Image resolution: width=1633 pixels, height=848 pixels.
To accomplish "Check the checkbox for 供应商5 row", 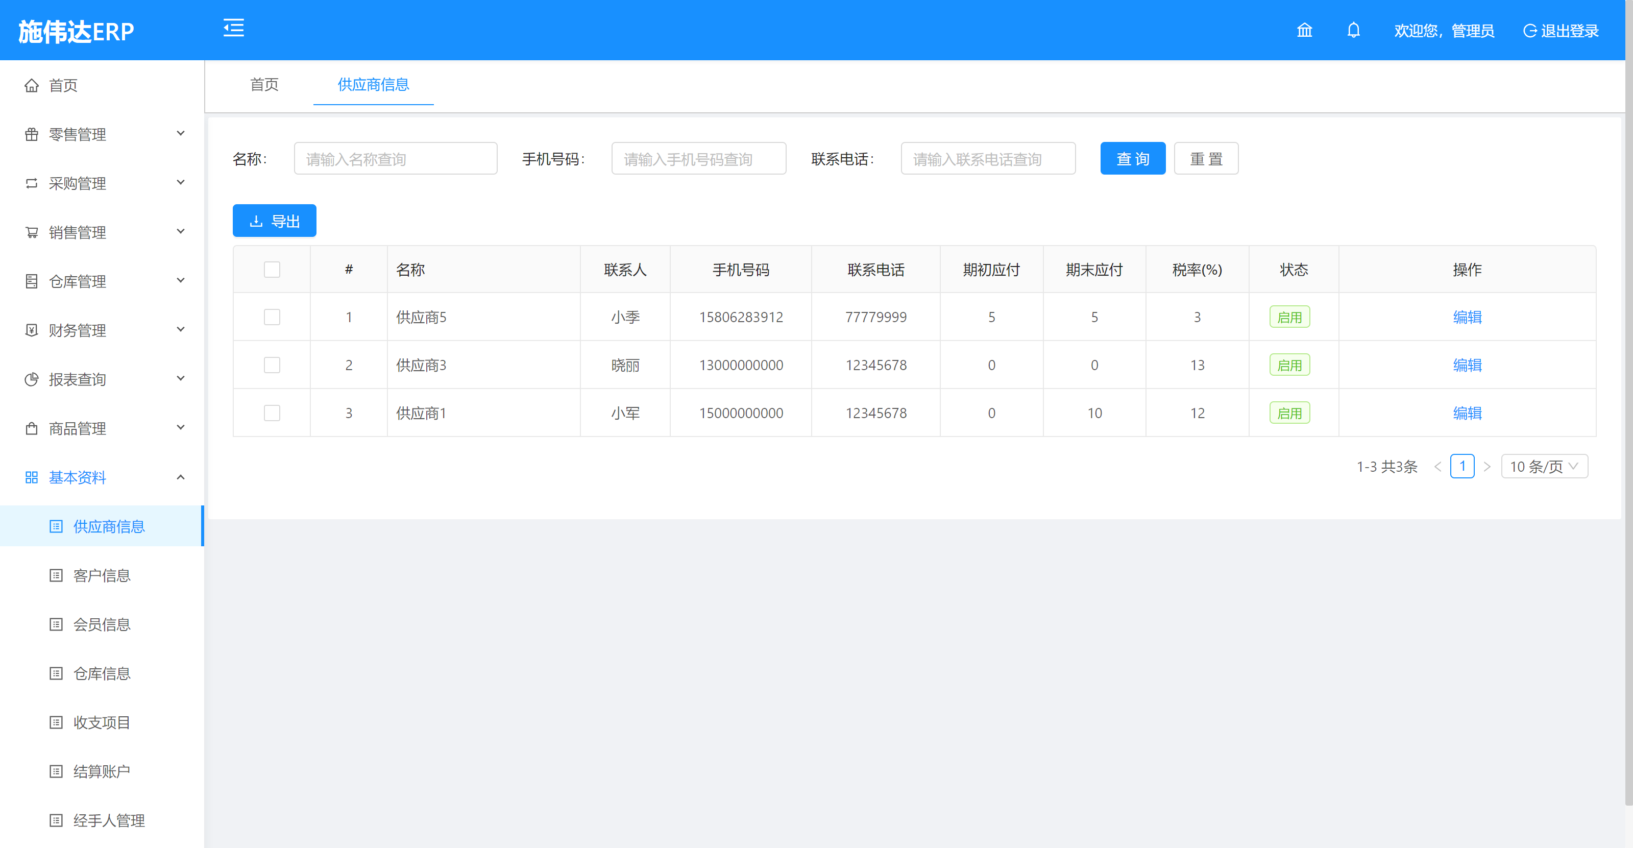I will click(272, 317).
